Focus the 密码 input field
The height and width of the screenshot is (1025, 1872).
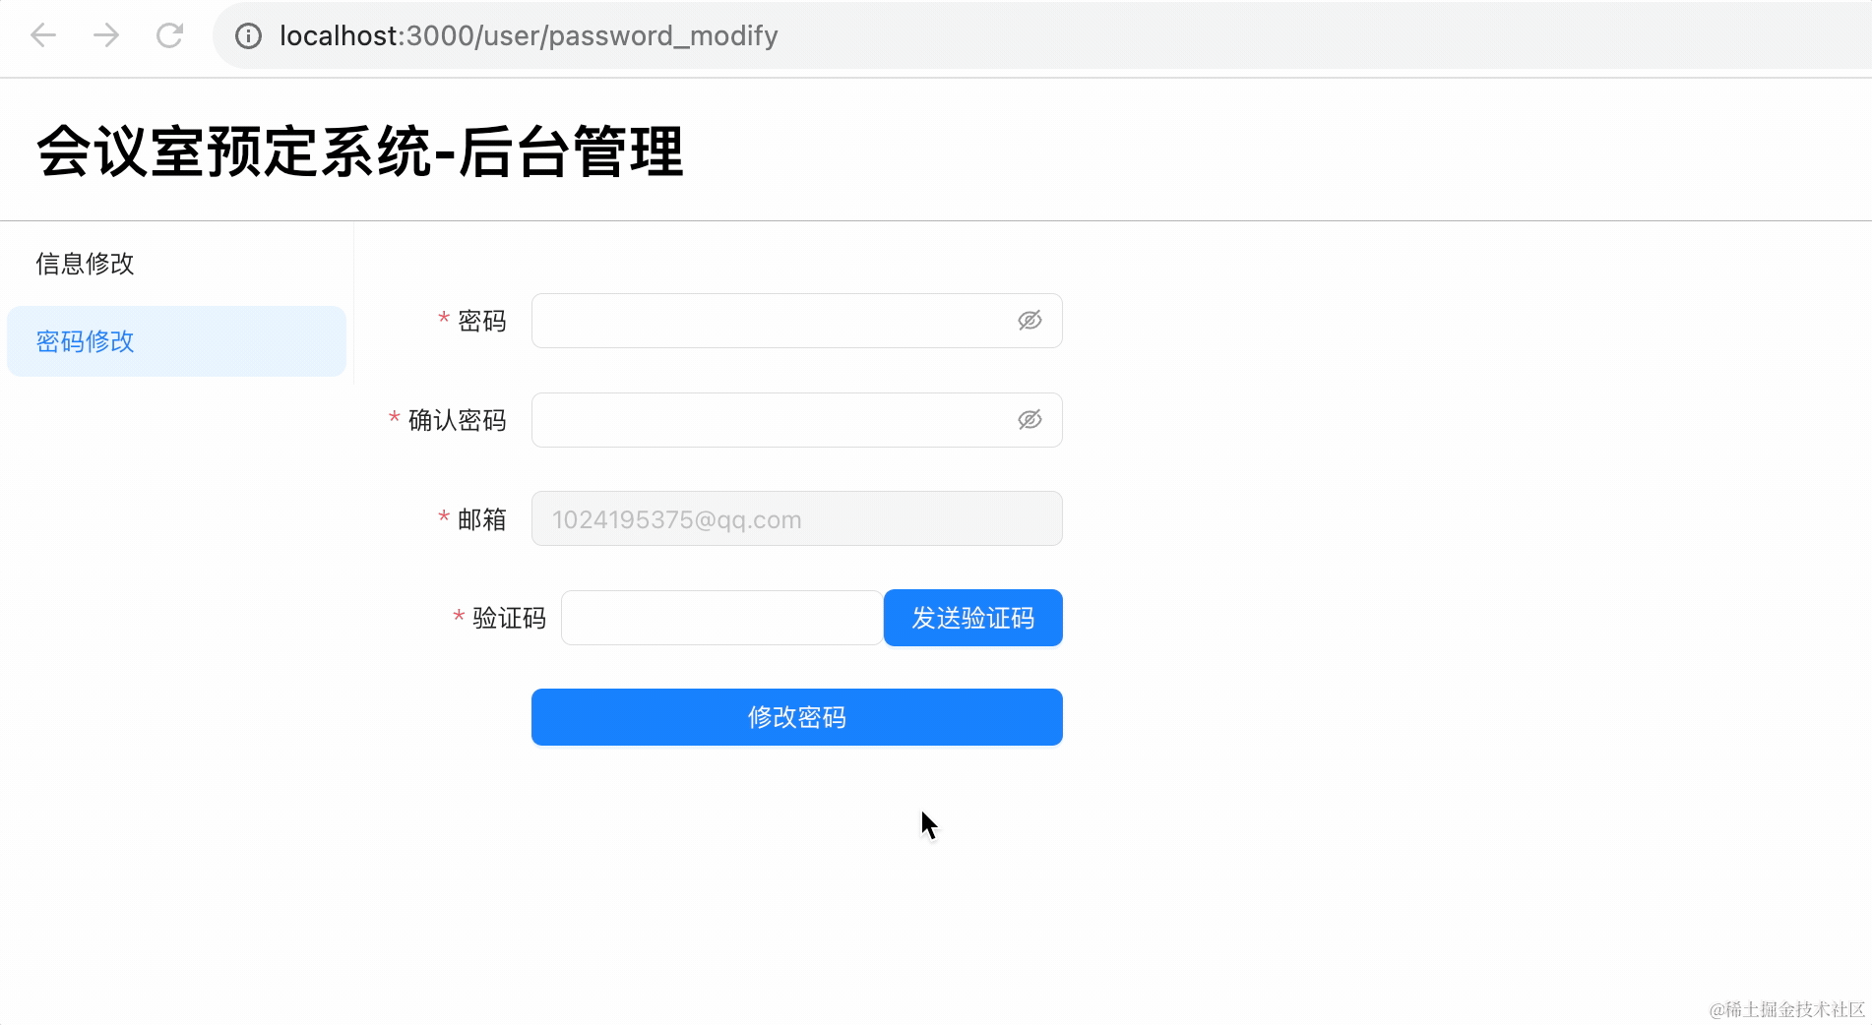768,321
